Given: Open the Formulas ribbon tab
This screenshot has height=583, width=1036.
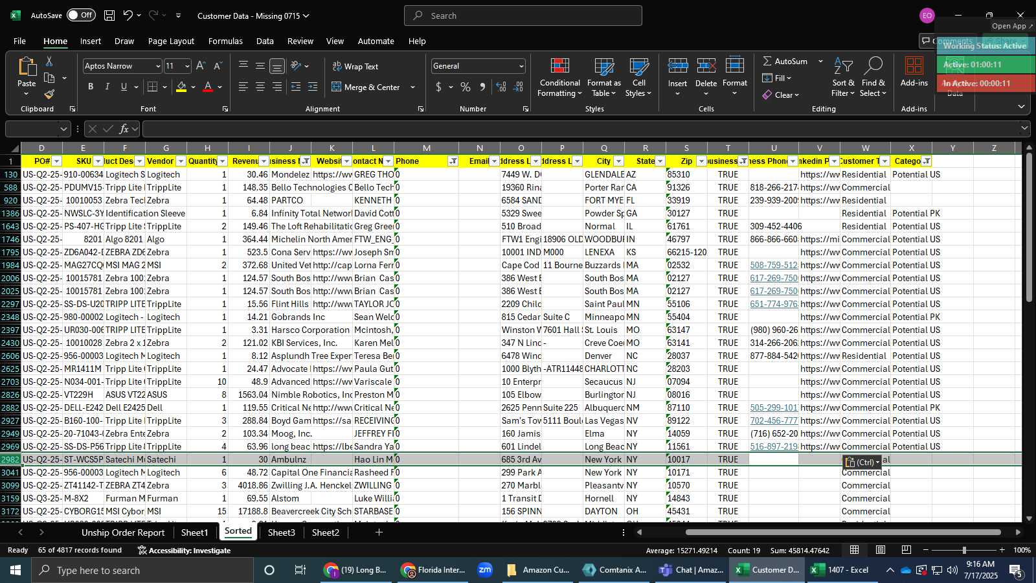Looking at the screenshot, I should coord(225,41).
